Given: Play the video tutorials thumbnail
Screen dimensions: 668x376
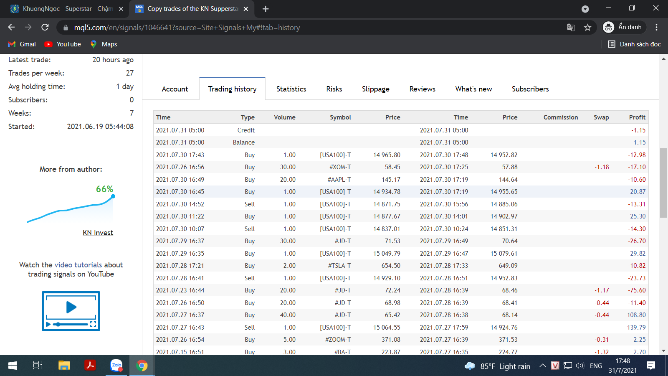Looking at the screenshot, I should pos(71,311).
